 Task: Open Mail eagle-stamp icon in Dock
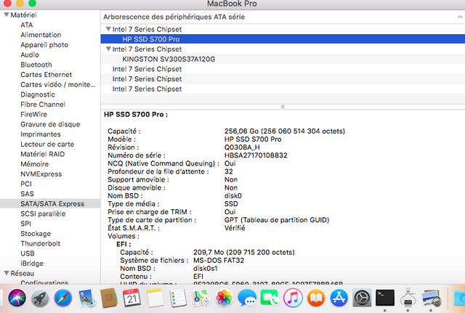[86, 298]
